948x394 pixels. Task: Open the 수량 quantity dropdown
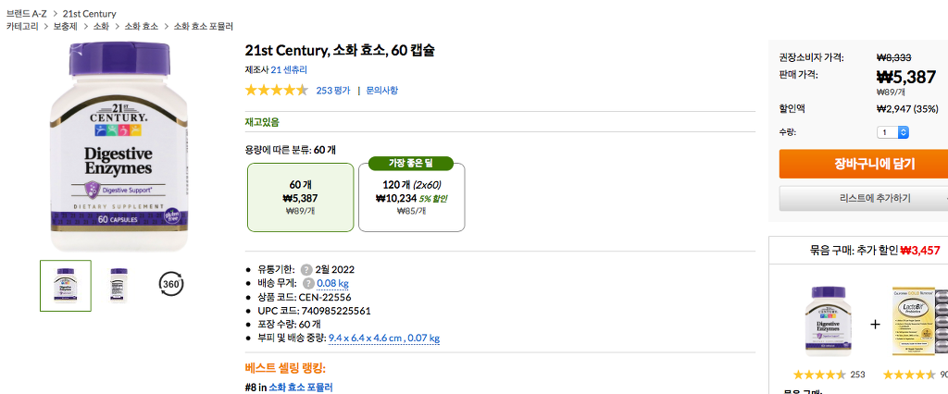[x=893, y=132]
